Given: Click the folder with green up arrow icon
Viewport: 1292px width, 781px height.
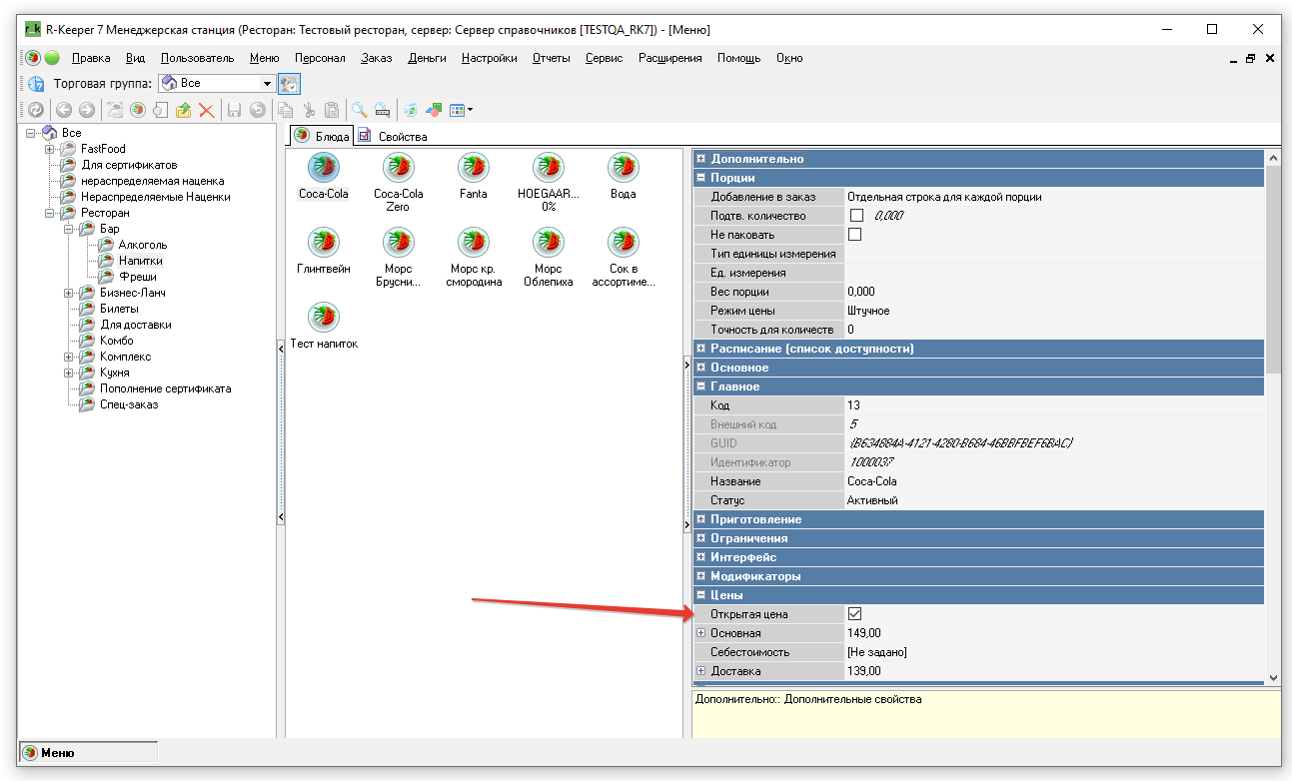Looking at the screenshot, I should pyautogui.click(x=184, y=111).
